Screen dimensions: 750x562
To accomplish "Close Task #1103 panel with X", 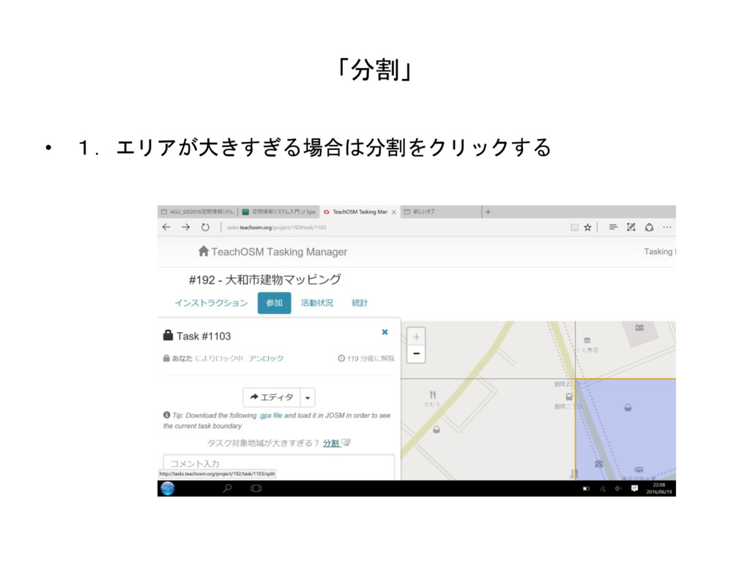I will pos(385,332).
